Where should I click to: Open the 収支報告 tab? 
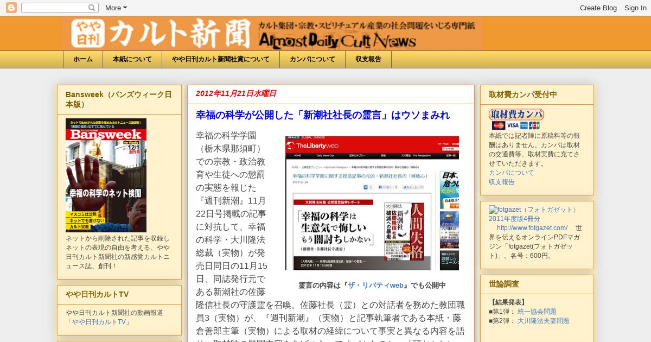point(368,60)
